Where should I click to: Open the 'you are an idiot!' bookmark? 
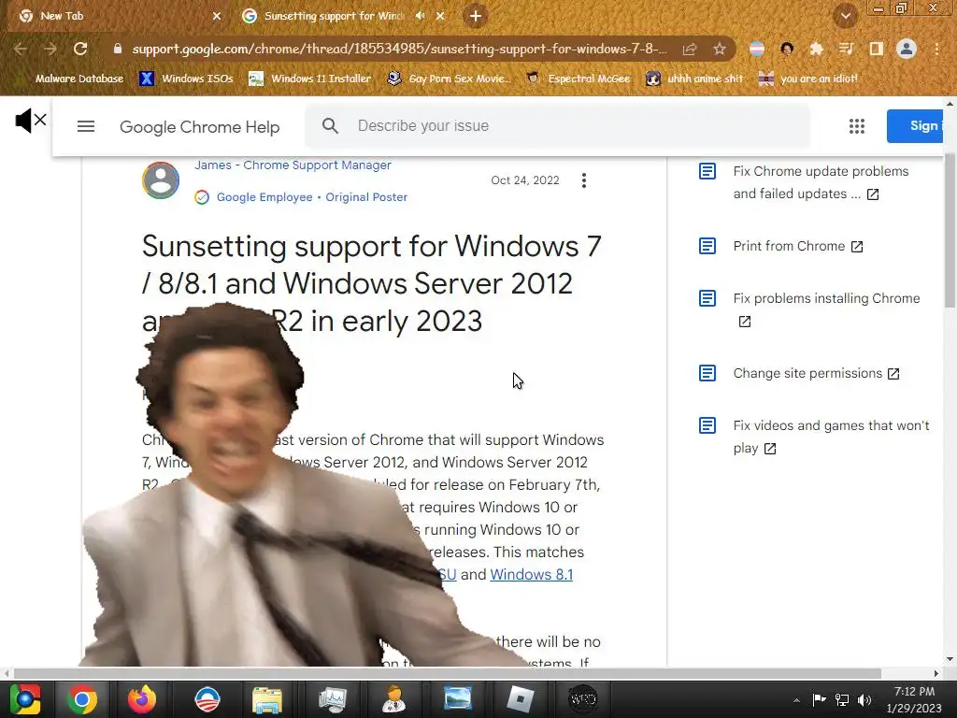pos(807,79)
